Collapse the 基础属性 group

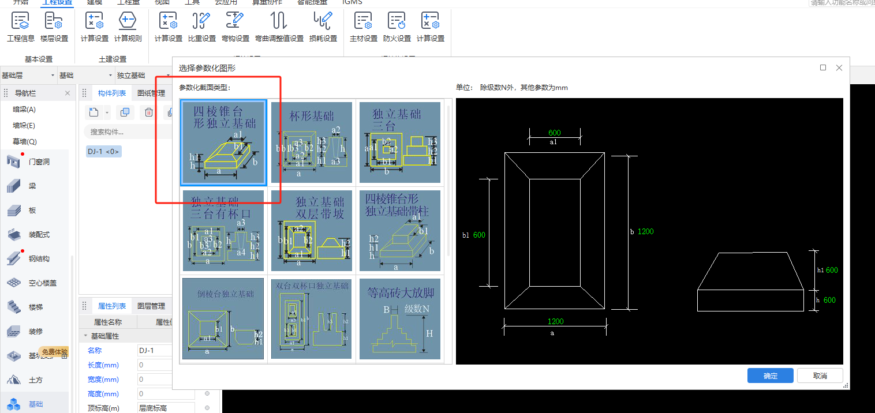pos(86,336)
